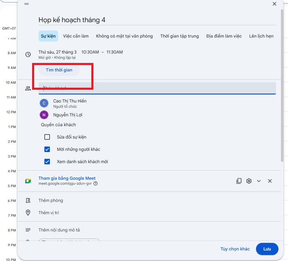
Task: Uncheck Mời những người khác
Action: [x=47, y=149]
